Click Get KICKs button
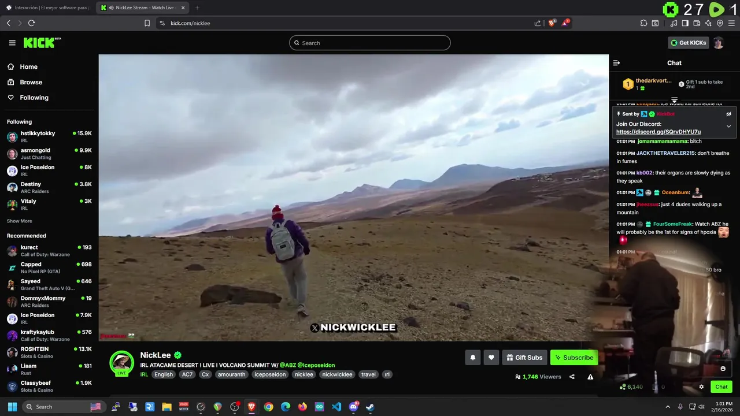 pos(688,43)
